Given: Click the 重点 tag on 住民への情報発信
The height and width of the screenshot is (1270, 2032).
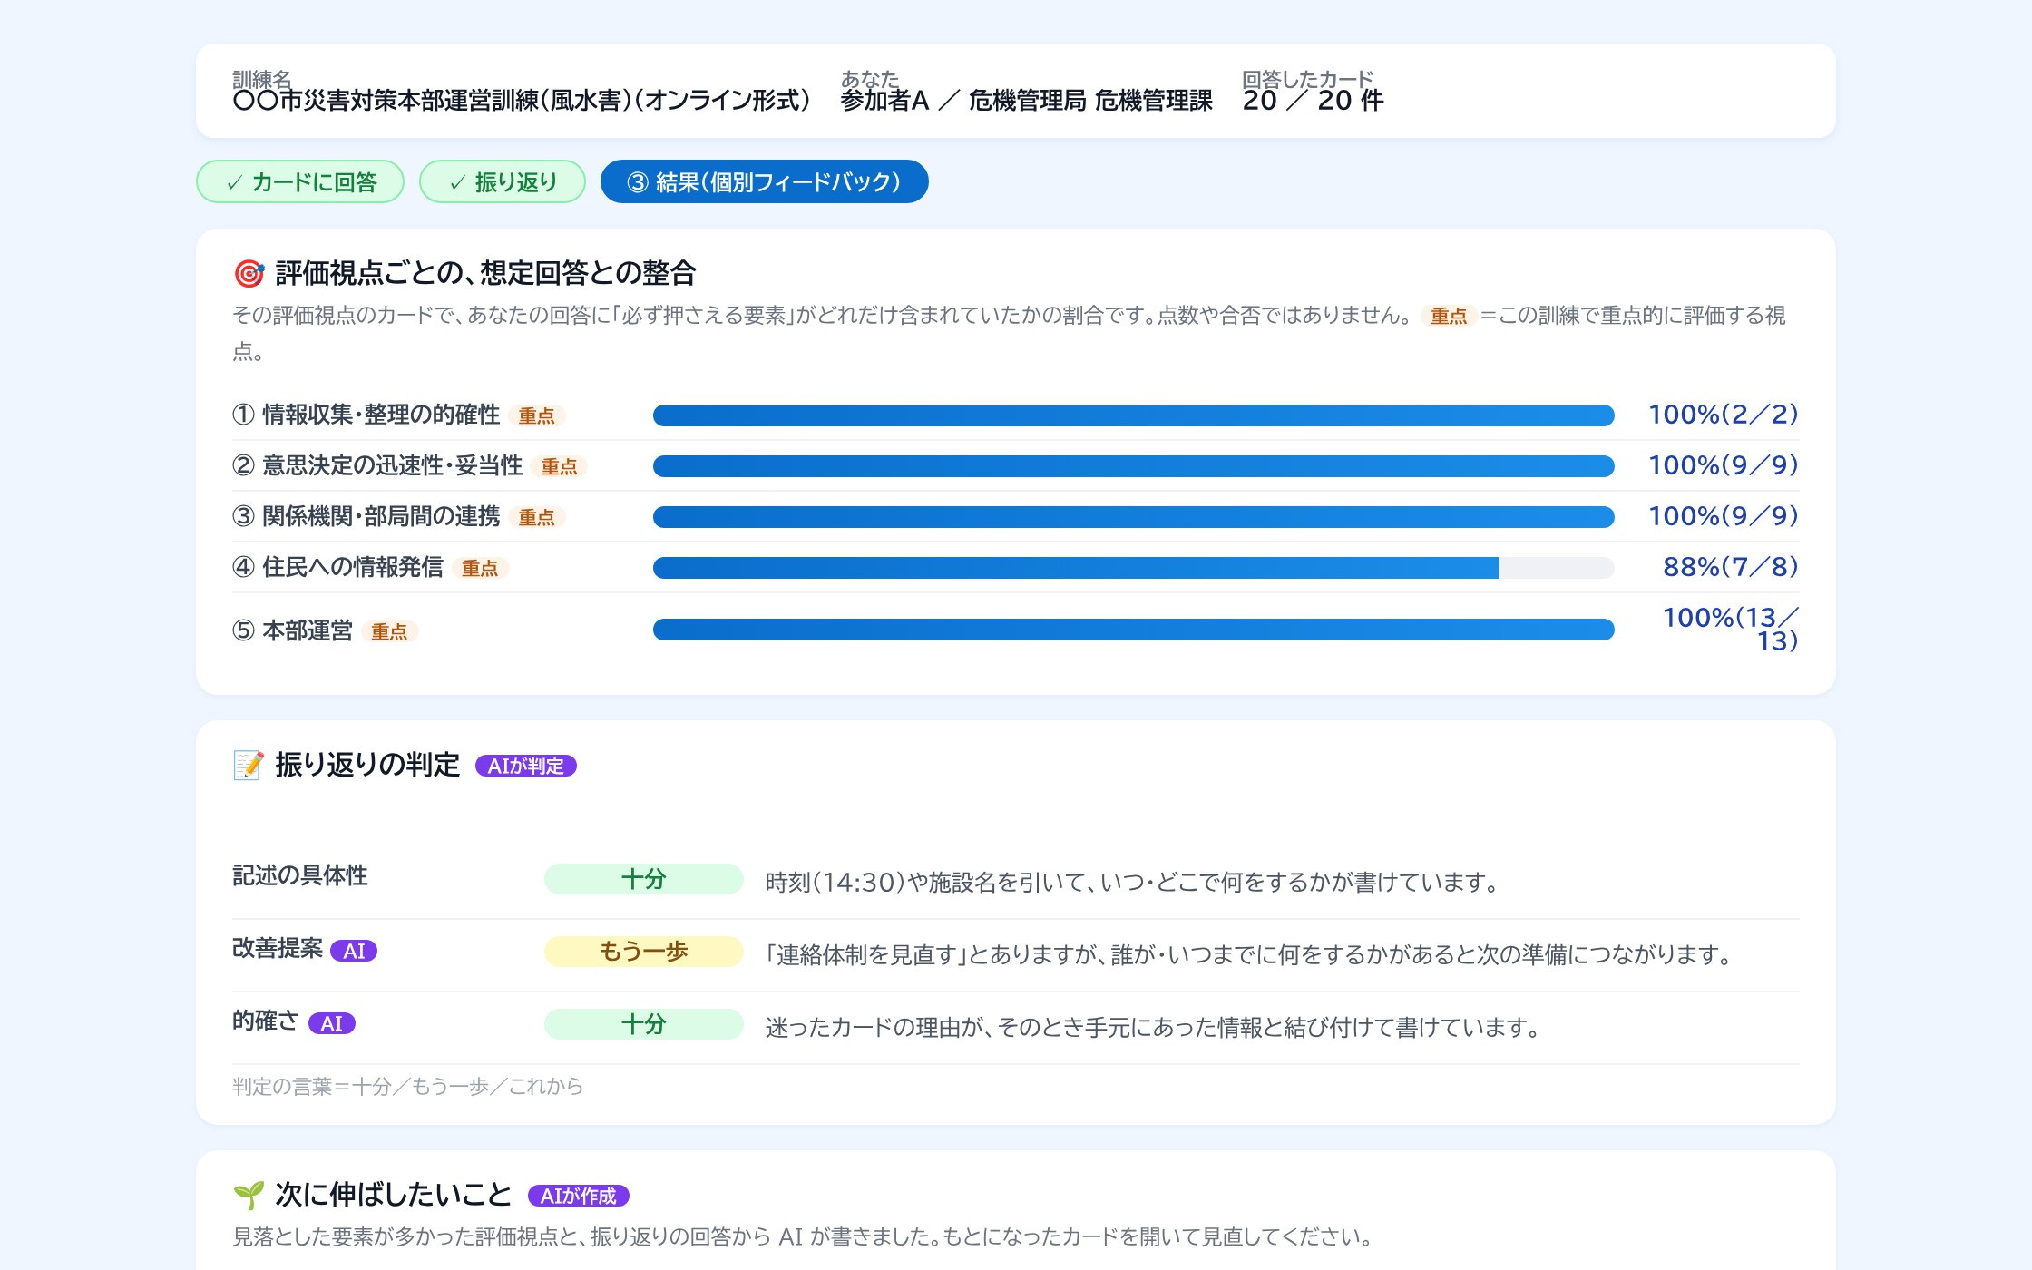Looking at the screenshot, I should 481,568.
